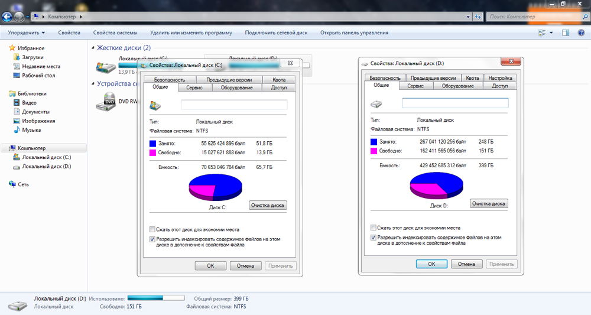Click Очистка диска button for drive C

268,206
